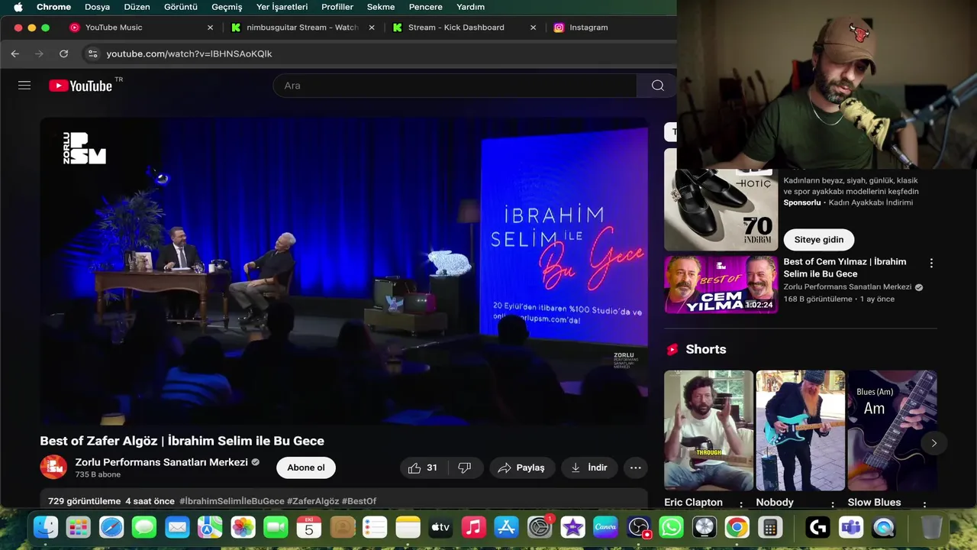Open the Düzen menu
This screenshot has height=550, width=977.
(x=137, y=7)
